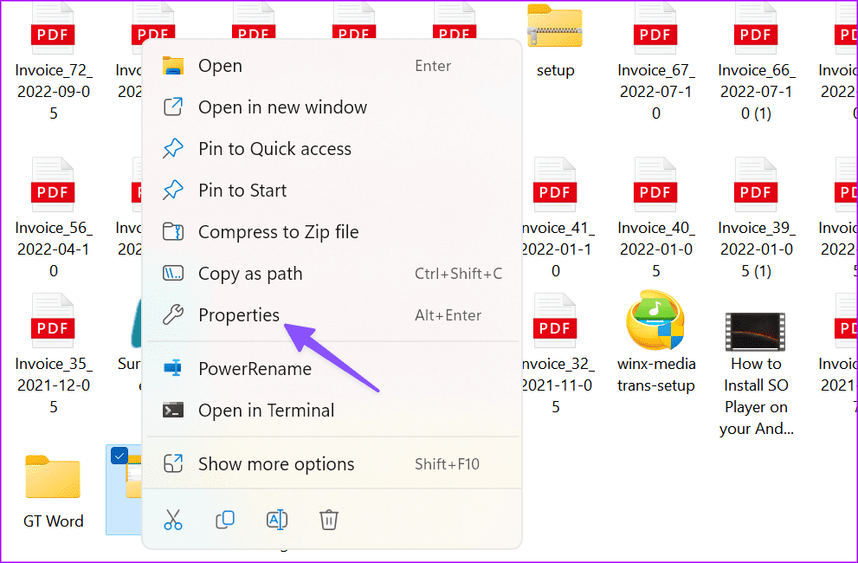Open the setup zip folder

pos(555,26)
